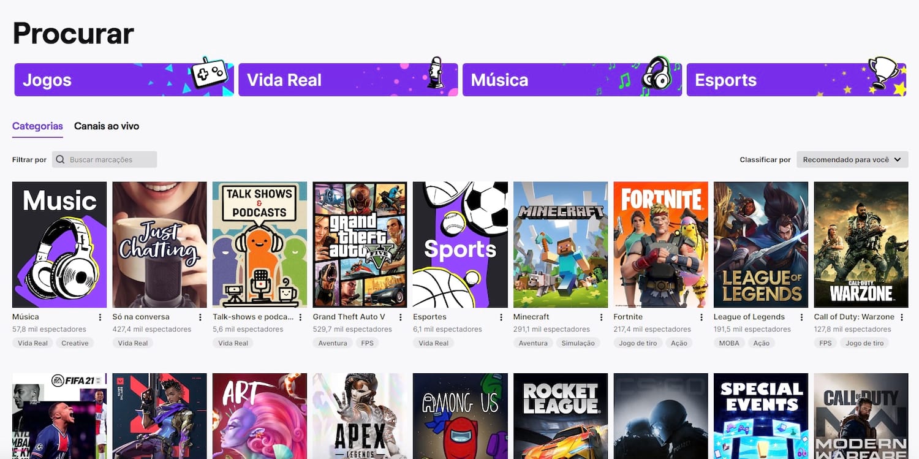Select the Ação tag under Fortnite

tap(679, 343)
